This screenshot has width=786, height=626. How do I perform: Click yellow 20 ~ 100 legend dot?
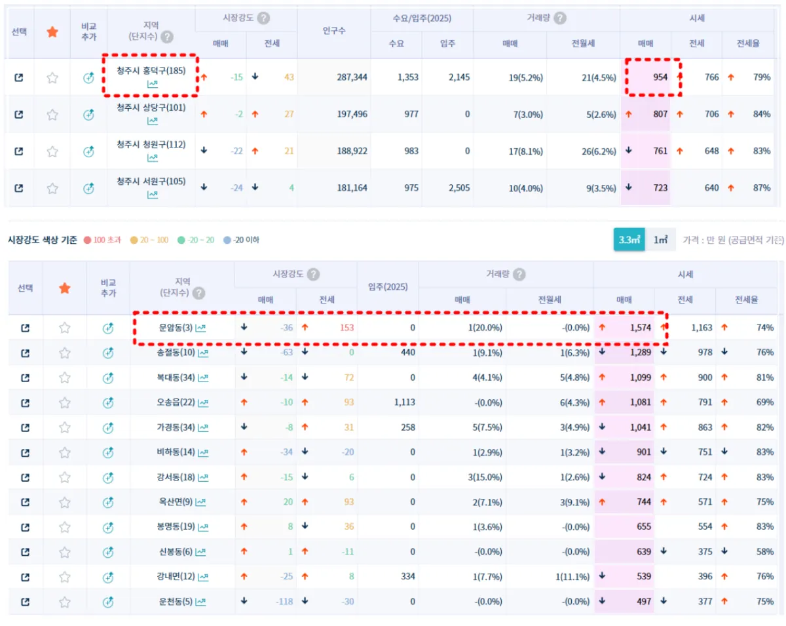[134, 240]
